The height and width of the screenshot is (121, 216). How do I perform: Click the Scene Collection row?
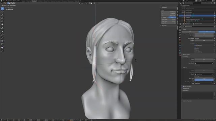(186, 5)
